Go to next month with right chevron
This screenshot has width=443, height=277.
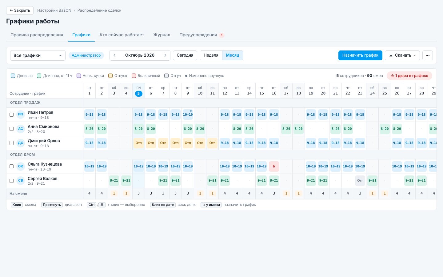[x=165, y=55]
